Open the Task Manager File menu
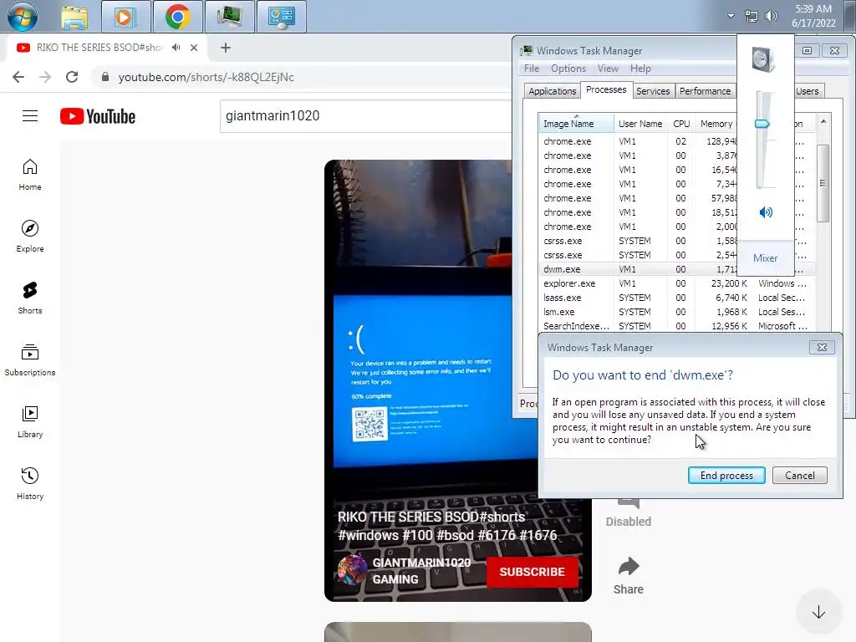 (x=531, y=69)
